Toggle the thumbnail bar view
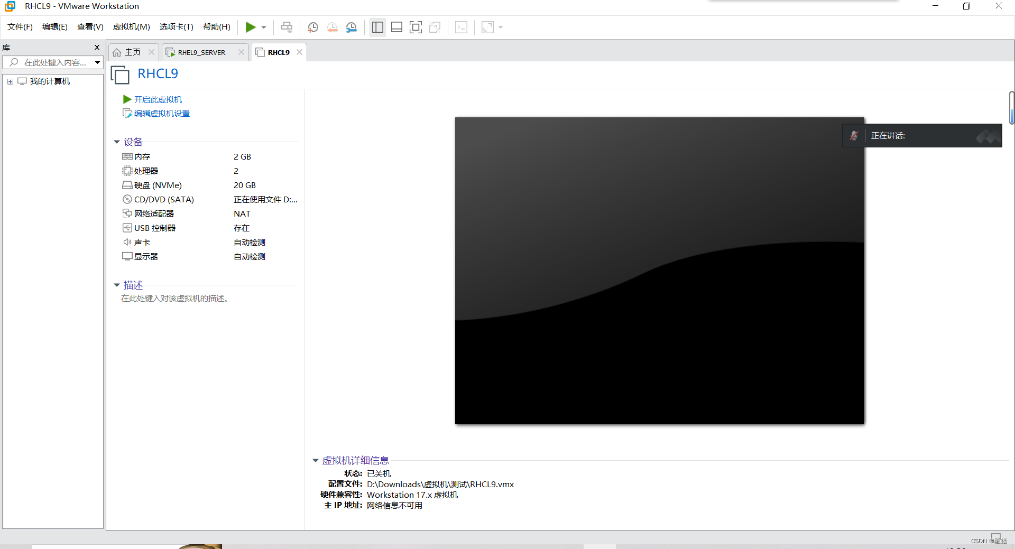This screenshot has width=1015, height=549. (396, 27)
